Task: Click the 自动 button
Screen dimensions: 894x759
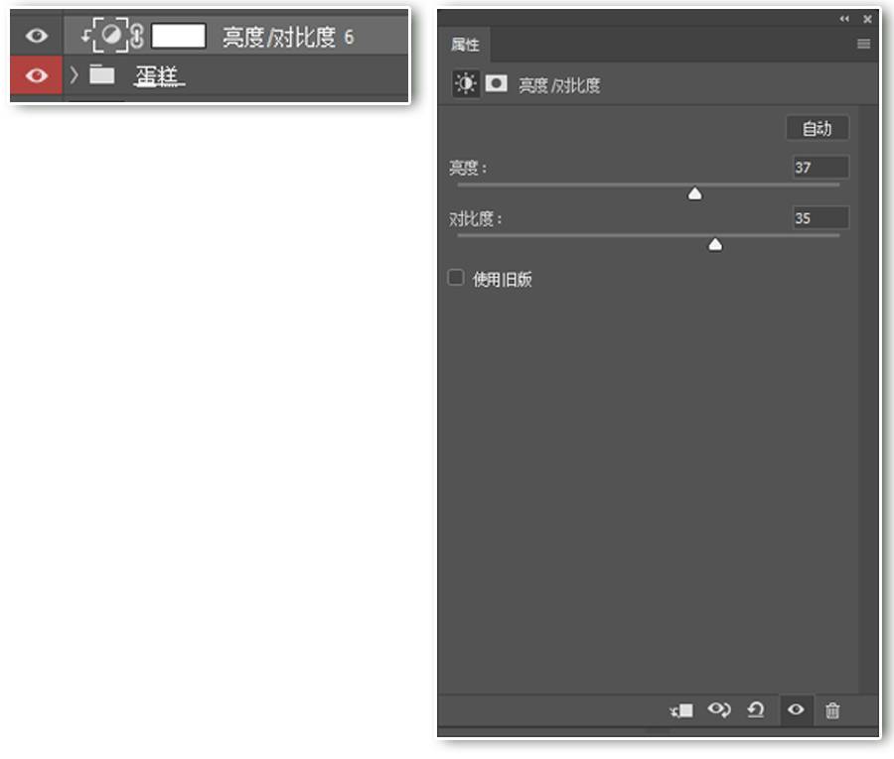Action: point(818,128)
